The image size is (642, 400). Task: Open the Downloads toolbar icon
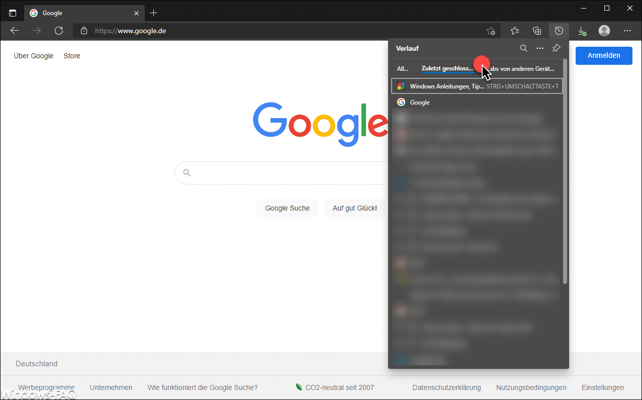tap(582, 31)
